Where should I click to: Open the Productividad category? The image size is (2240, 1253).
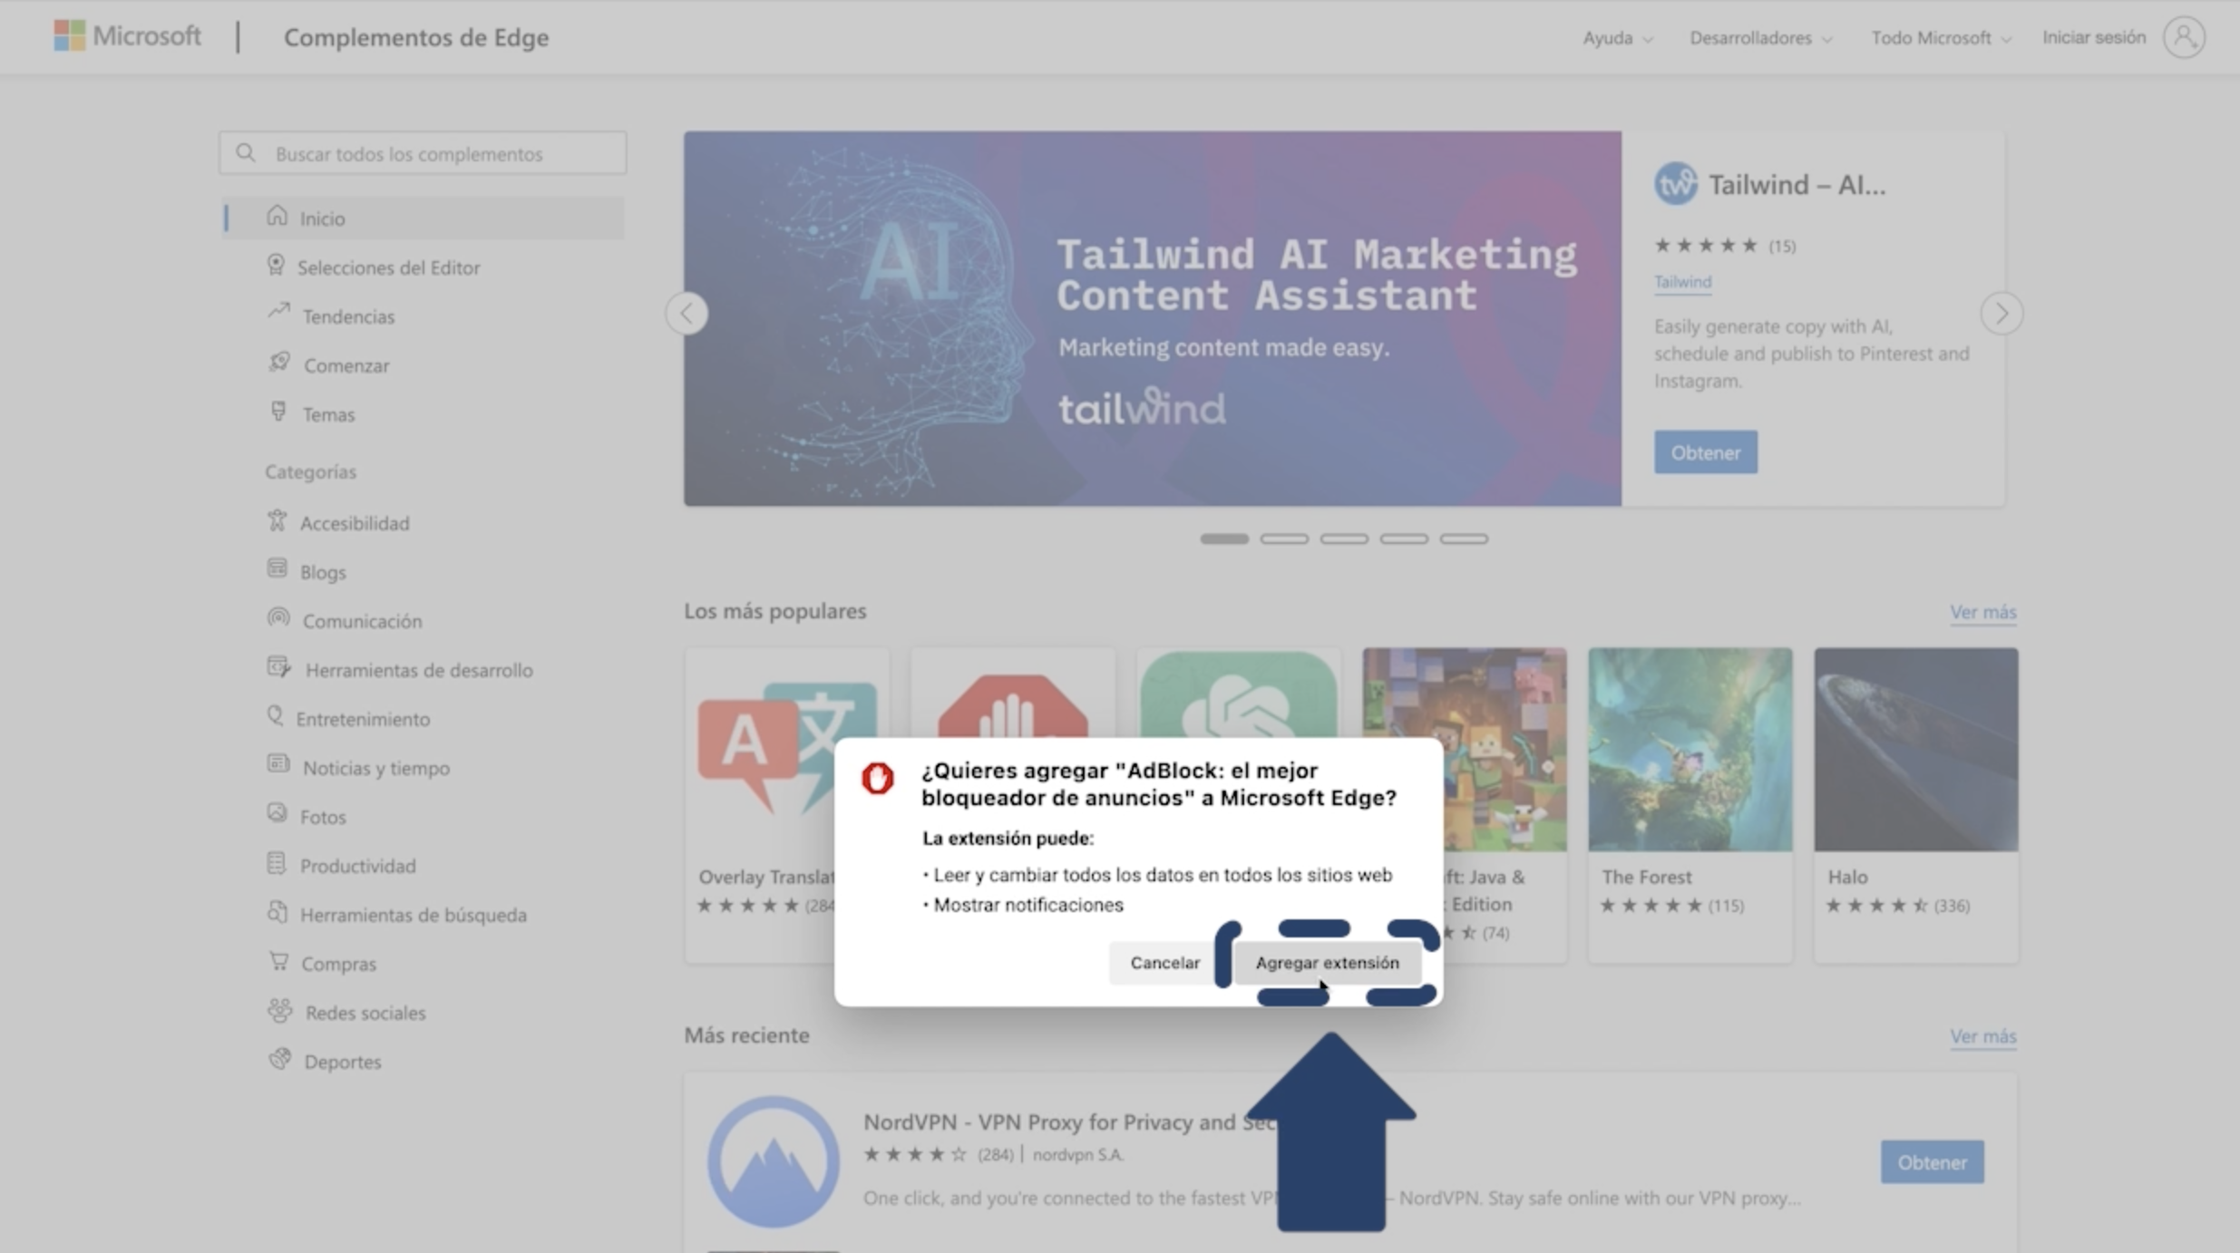357,866
